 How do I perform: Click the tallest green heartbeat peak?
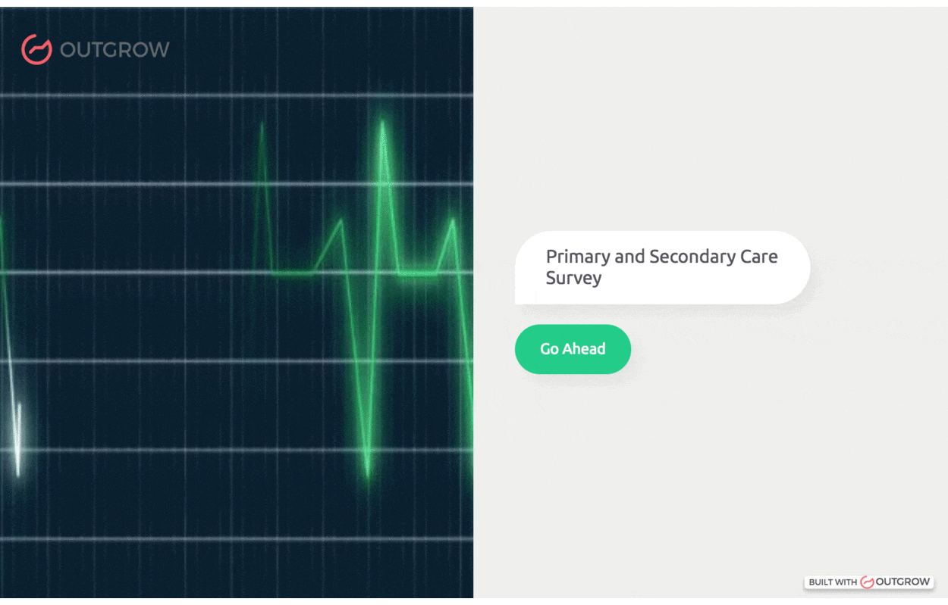(x=382, y=125)
